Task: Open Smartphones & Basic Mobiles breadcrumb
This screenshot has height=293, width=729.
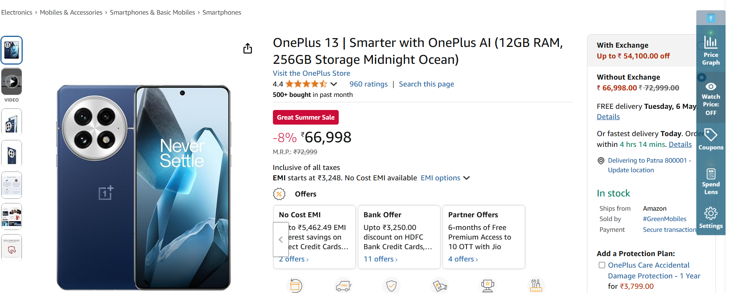Action: 152,12
